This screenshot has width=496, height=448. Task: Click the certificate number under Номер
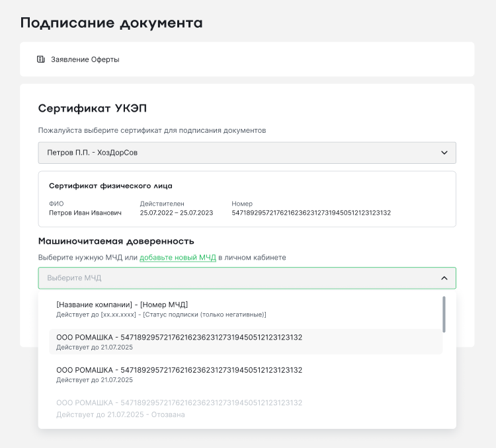click(311, 213)
